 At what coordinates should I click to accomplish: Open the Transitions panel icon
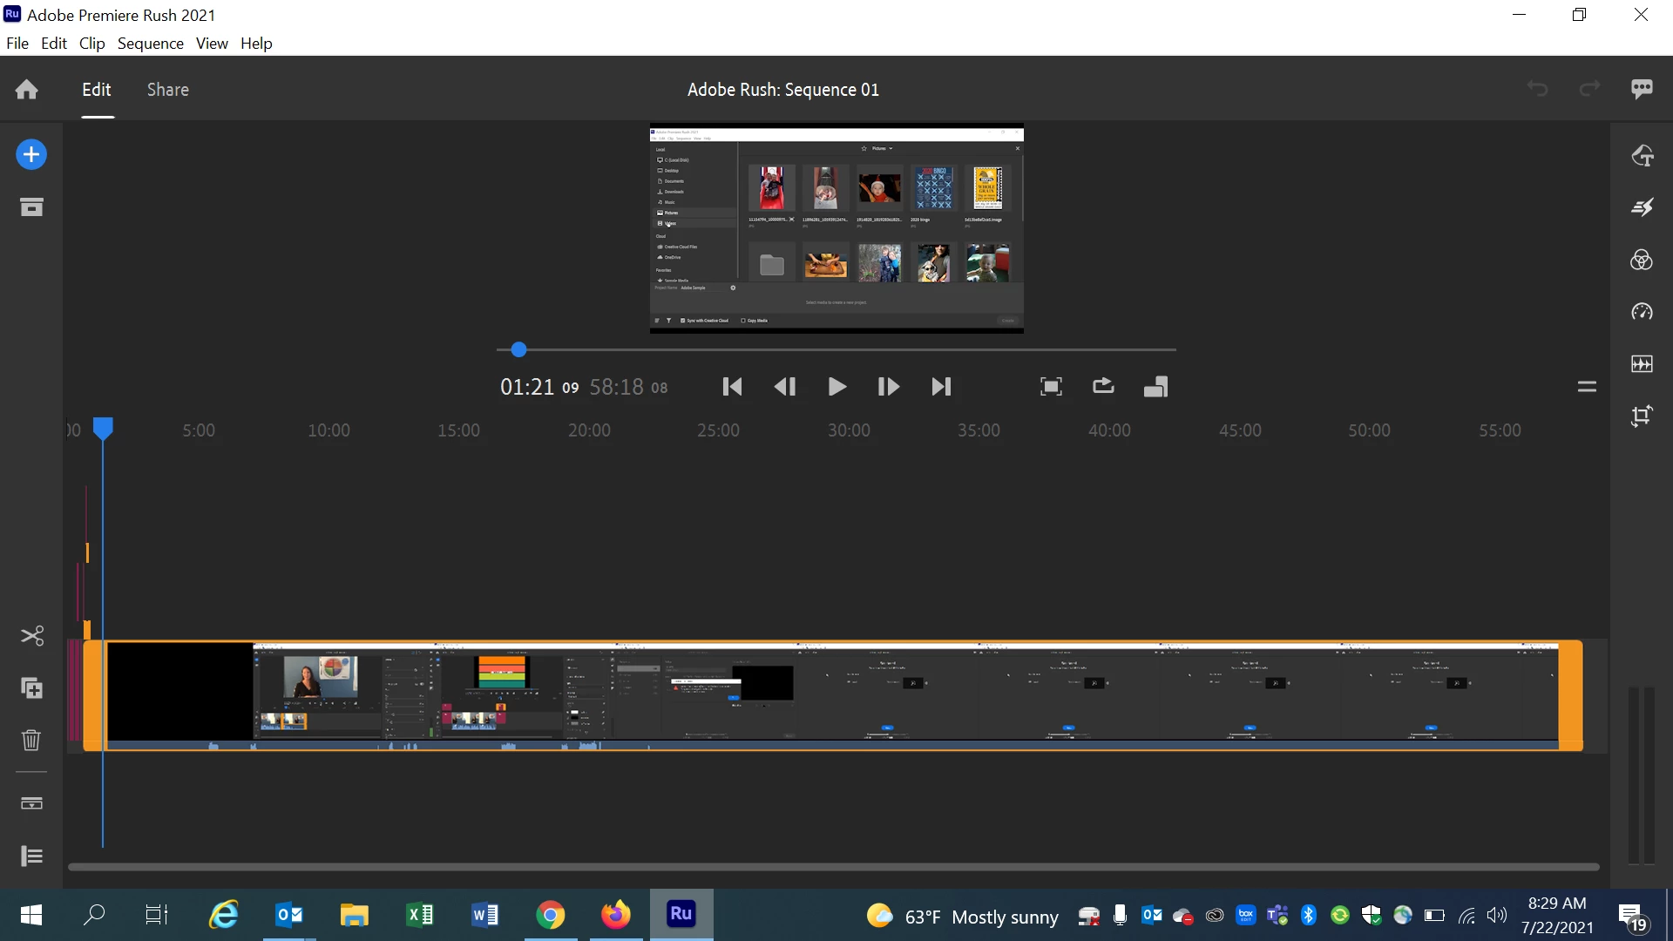tap(1642, 207)
